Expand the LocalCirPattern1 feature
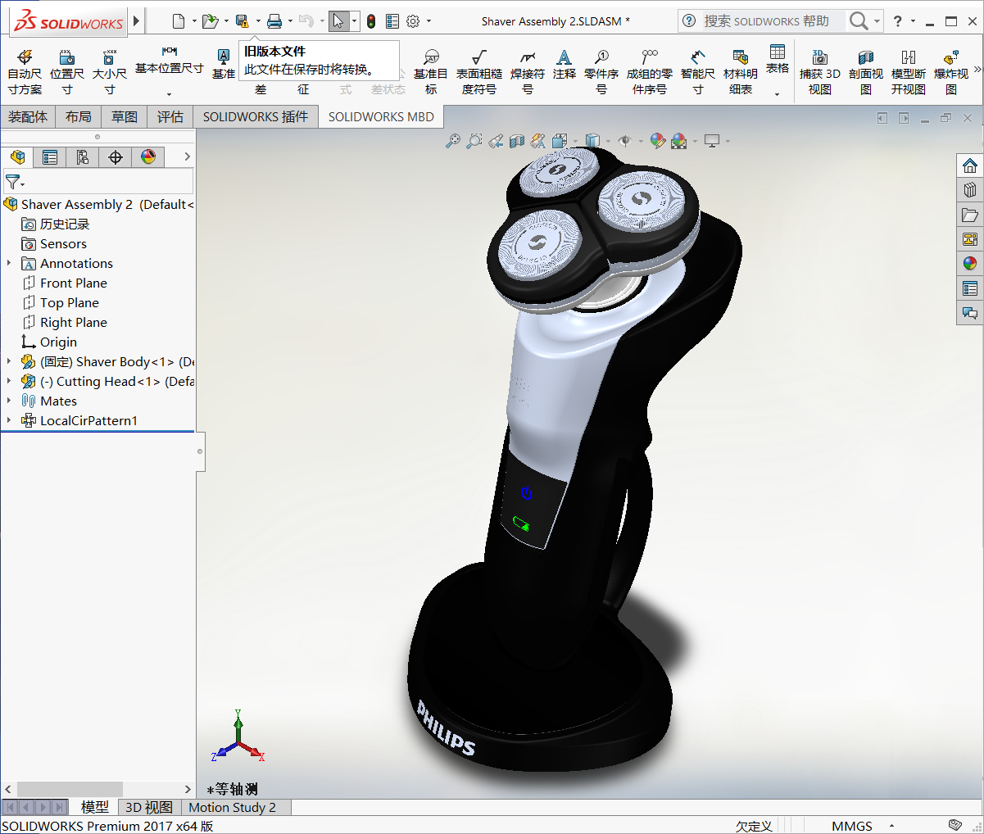Image resolution: width=984 pixels, height=834 pixels. pyautogui.click(x=9, y=420)
